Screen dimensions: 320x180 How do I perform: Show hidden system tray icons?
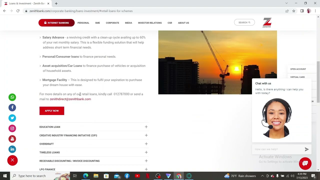(262, 176)
